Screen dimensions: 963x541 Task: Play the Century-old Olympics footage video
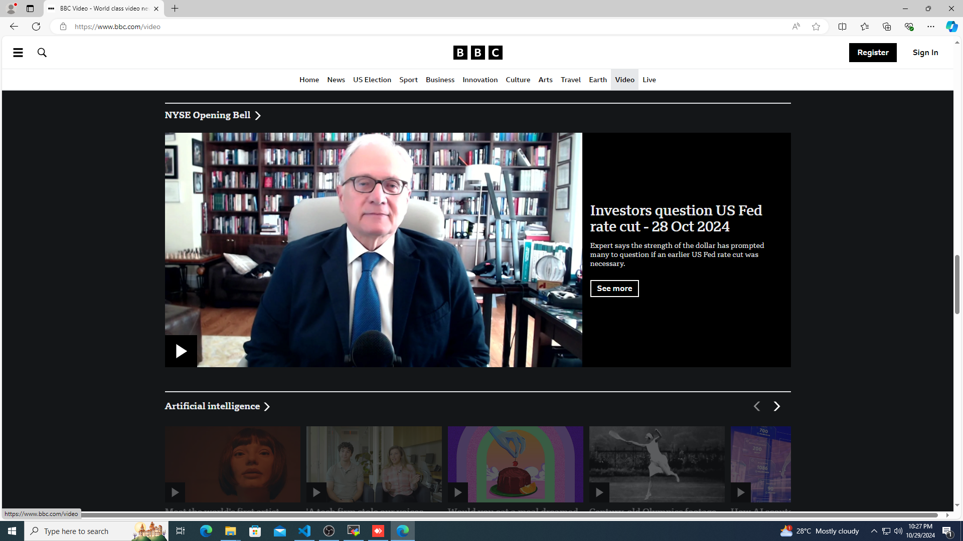click(599, 492)
